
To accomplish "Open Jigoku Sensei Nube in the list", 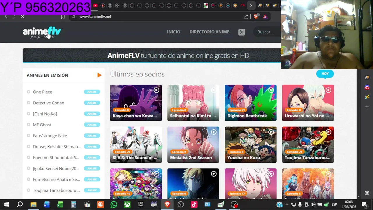I will pyautogui.click(x=56, y=169).
